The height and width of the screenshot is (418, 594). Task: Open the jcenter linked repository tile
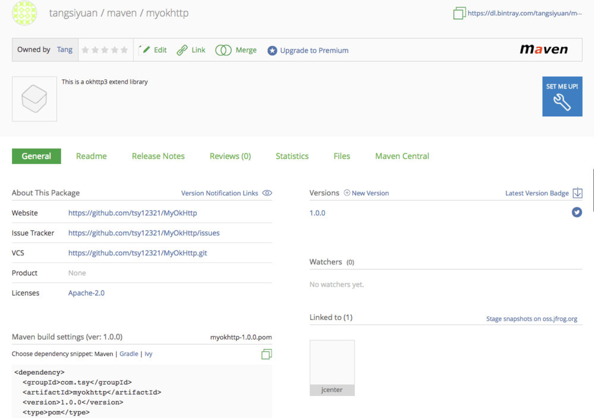tap(332, 368)
